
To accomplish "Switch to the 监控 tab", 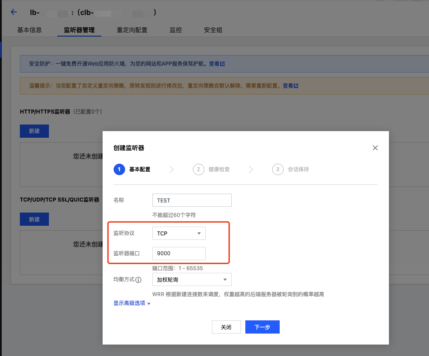I will [x=176, y=30].
